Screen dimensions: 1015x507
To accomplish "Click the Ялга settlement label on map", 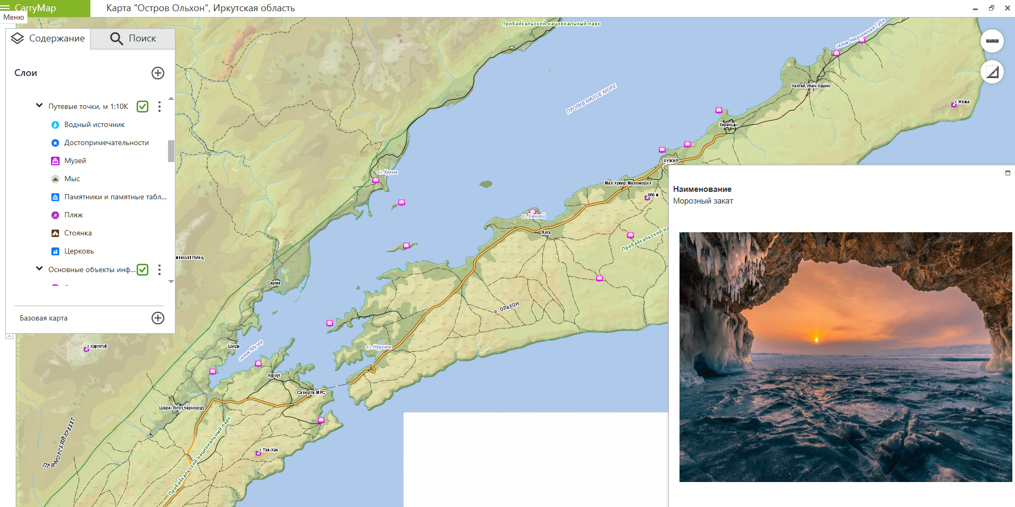I will pyautogui.click(x=546, y=233).
